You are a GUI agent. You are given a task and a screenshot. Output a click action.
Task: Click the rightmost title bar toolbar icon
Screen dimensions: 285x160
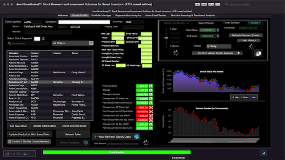point(218,4)
